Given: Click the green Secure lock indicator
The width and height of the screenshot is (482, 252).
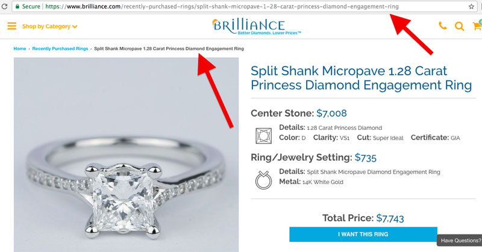Looking at the screenshot, I should [28, 7].
